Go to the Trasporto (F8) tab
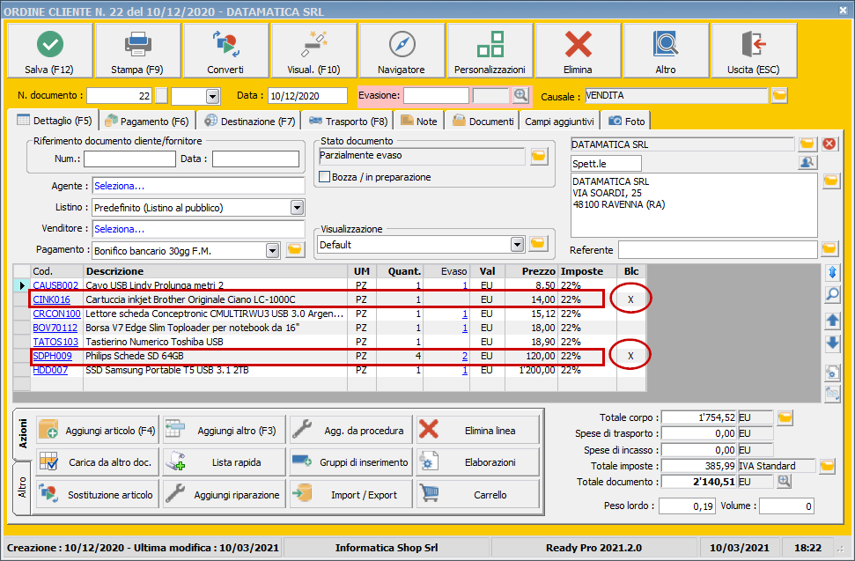 347,121
